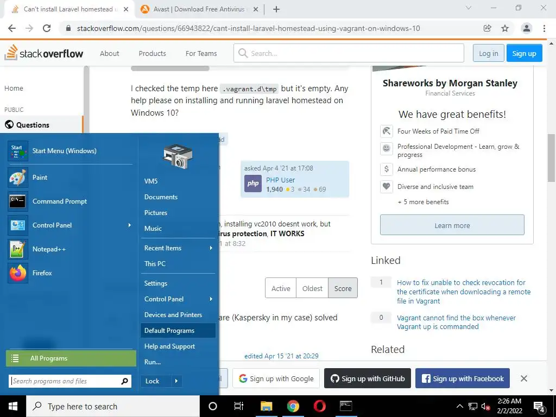Image resolution: width=556 pixels, height=417 pixels.
Task: Click the Sign up button
Action: [x=524, y=53]
